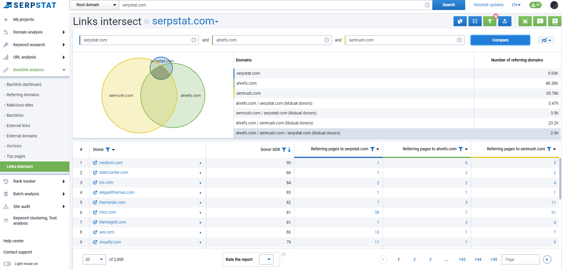This screenshot has width=562, height=270.
Task: Open moz.com external link icon
Action: 95,212
